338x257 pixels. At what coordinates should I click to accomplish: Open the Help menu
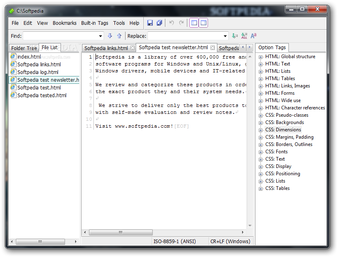click(x=134, y=23)
